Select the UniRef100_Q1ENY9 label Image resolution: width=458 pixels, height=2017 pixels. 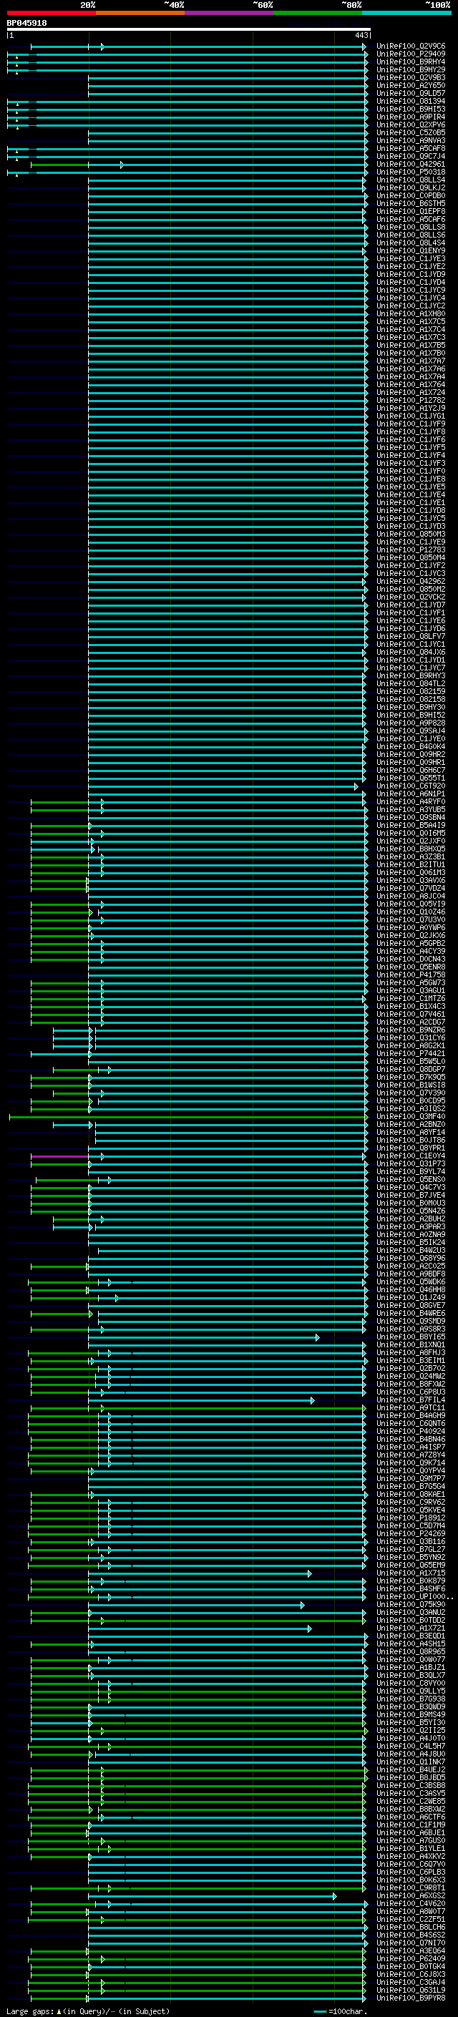pyautogui.click(x=411, y=250)
